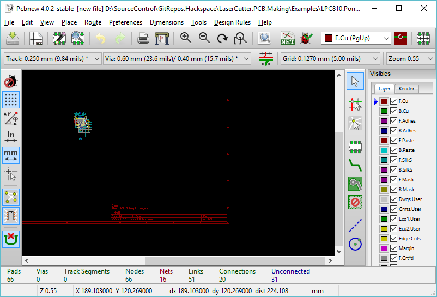The image size is (437, 297).
Task: Open the Grid size dropdown
Action: (330, 59)
